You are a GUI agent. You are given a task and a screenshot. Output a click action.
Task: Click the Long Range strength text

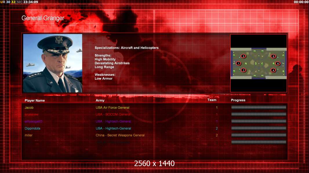coord(104,67)
